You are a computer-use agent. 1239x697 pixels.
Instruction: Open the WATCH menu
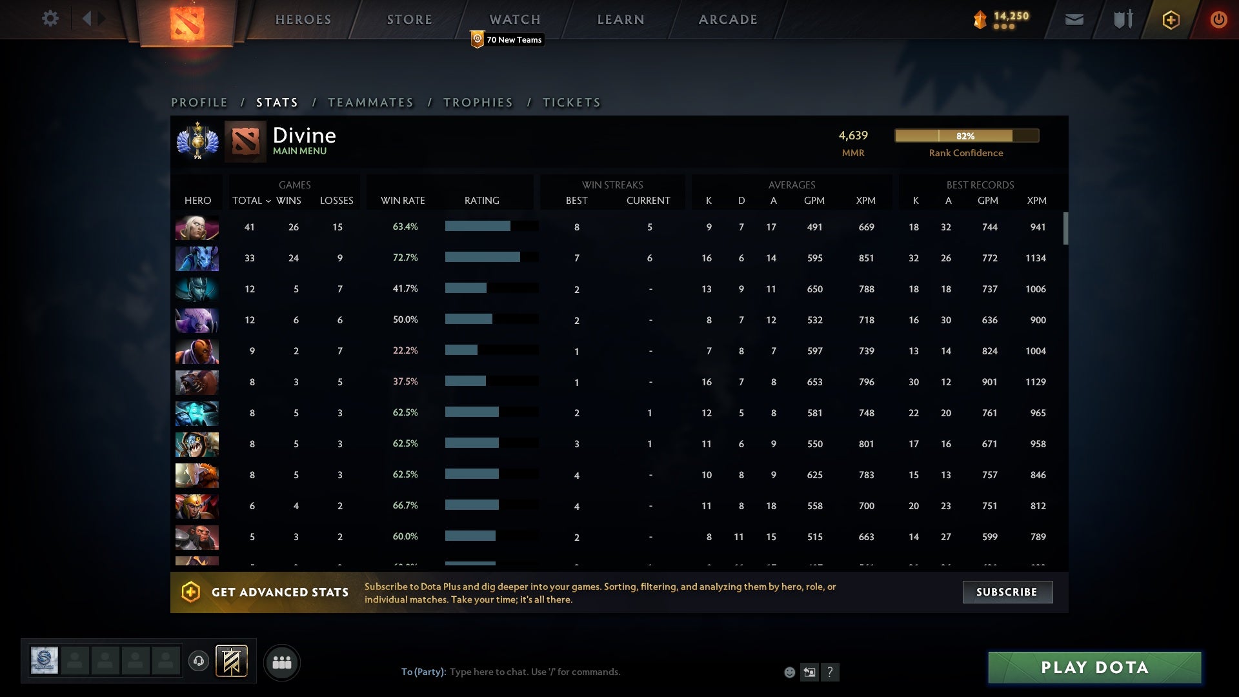pyautogui.click(x=515, y=19)
